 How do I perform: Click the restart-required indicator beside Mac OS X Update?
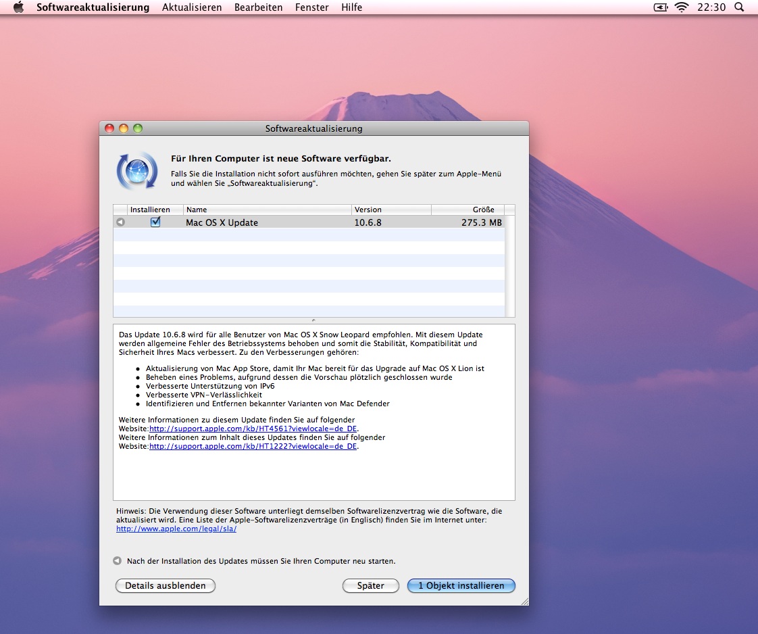[x=120, y=222]
